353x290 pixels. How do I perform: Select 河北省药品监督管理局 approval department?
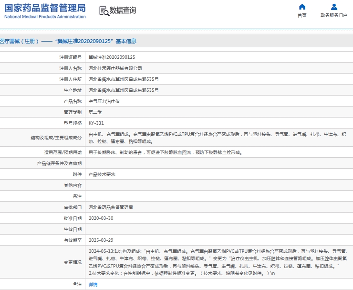coord(111,207)
